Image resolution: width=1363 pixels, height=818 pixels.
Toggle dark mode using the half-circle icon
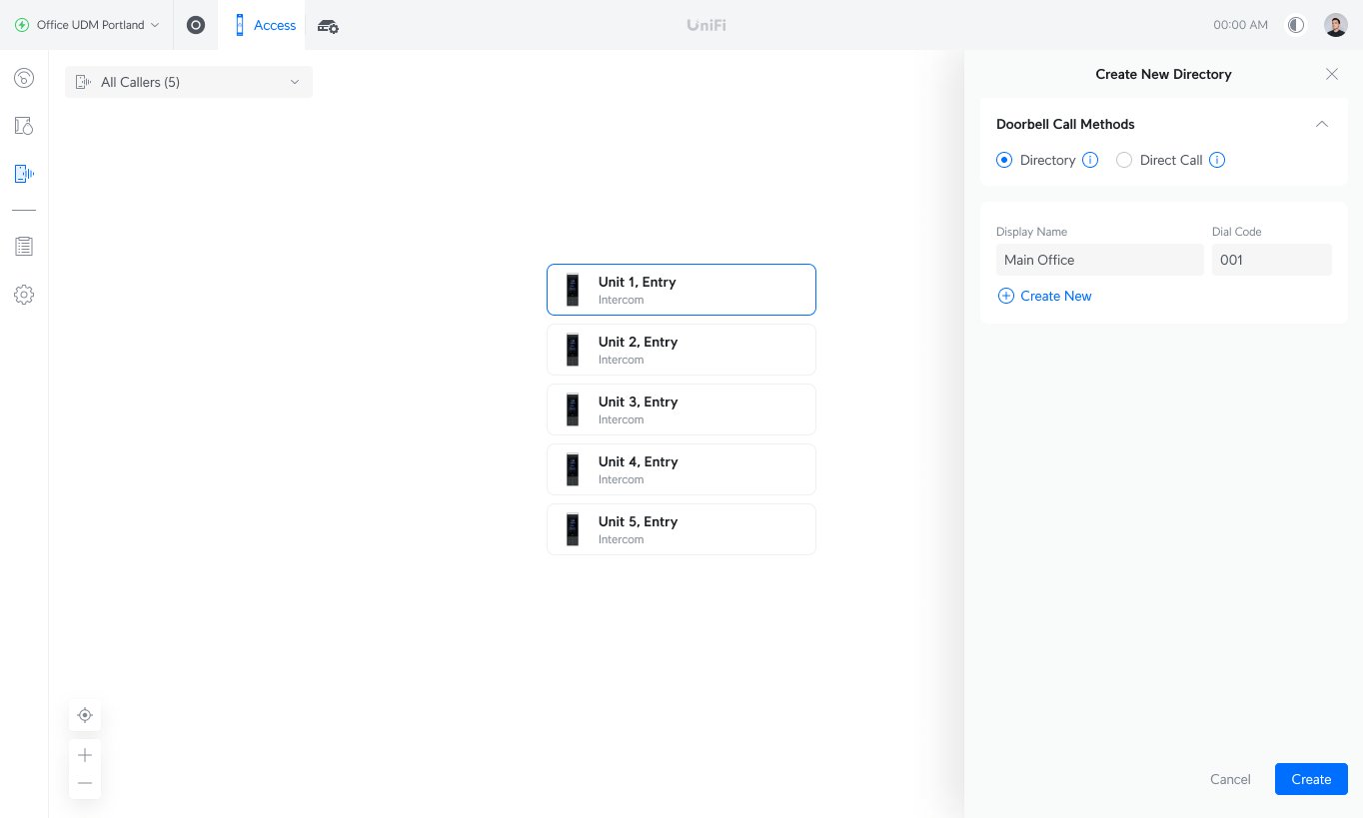point(1295,25)
